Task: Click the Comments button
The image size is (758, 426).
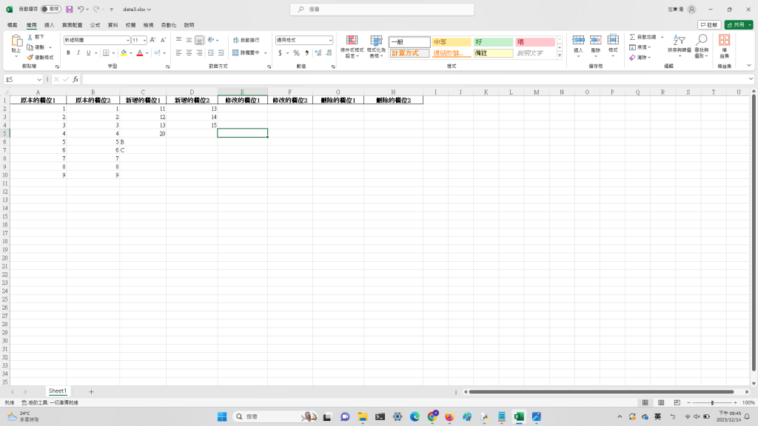Action: coord(709,24)
